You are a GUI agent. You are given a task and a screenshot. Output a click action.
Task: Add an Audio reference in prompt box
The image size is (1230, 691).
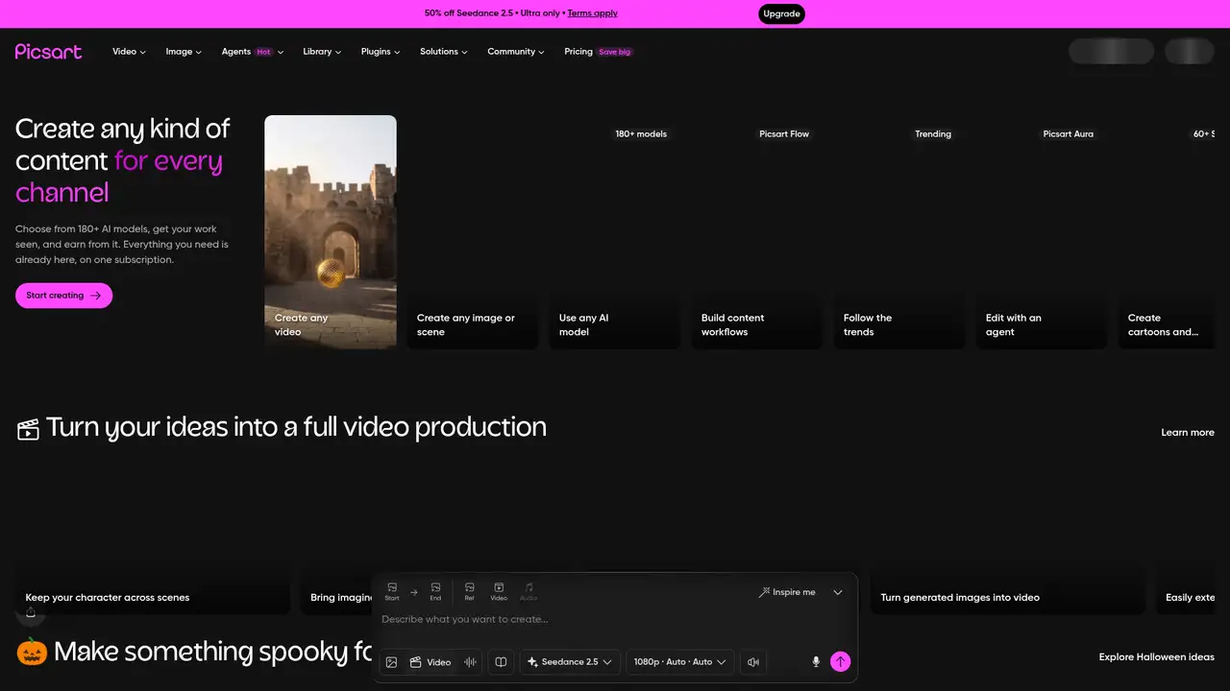[529, 591]
